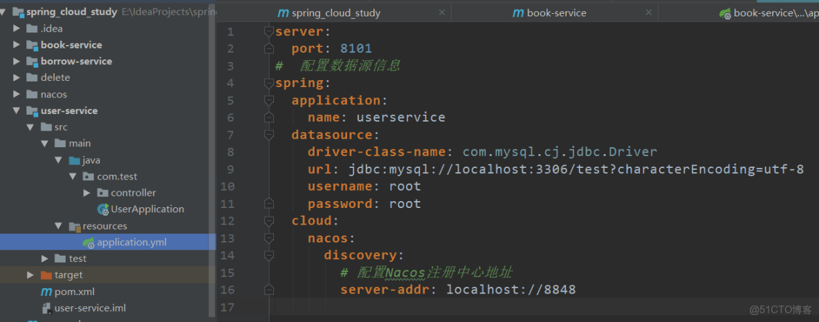Click the nacos folder icon
The height and width of the screenshot is (322, 819).
click(32, 95)
